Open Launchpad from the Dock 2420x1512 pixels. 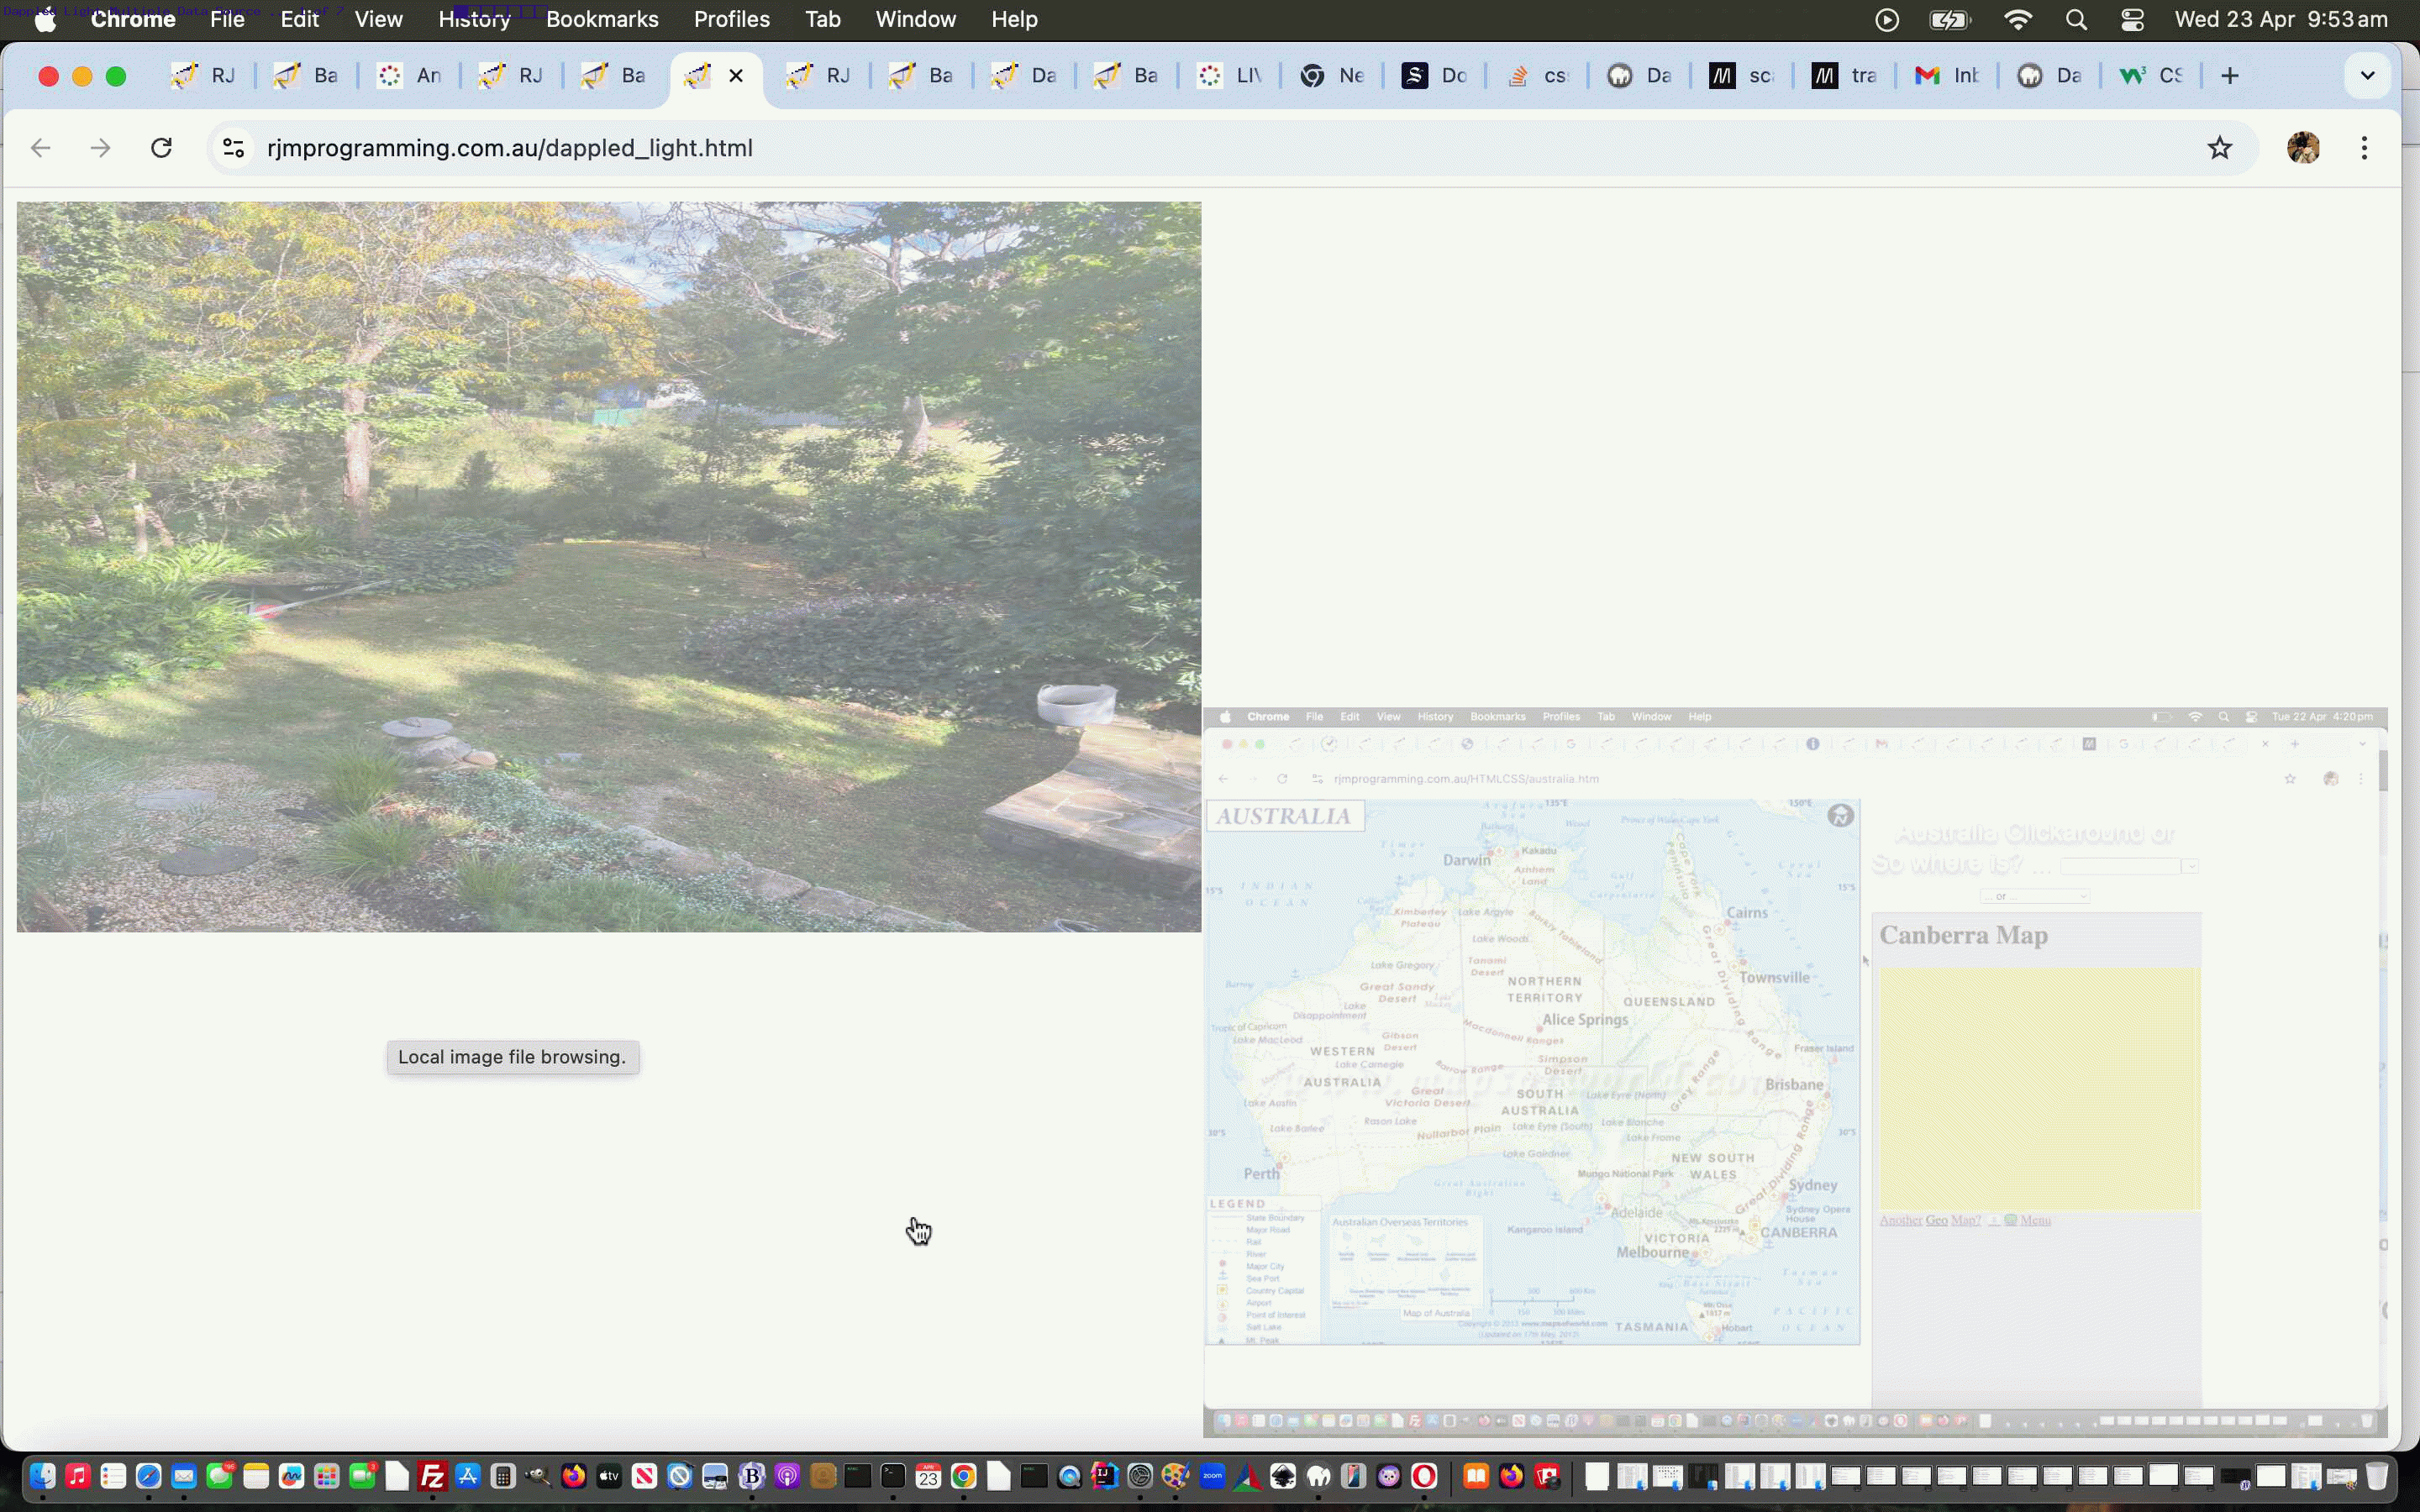(327, 1476)
